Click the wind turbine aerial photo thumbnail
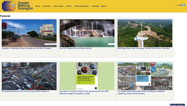187x106 pixels. [x=145, y=33]
